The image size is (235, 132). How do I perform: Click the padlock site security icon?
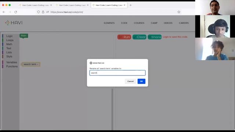point(43,12)
